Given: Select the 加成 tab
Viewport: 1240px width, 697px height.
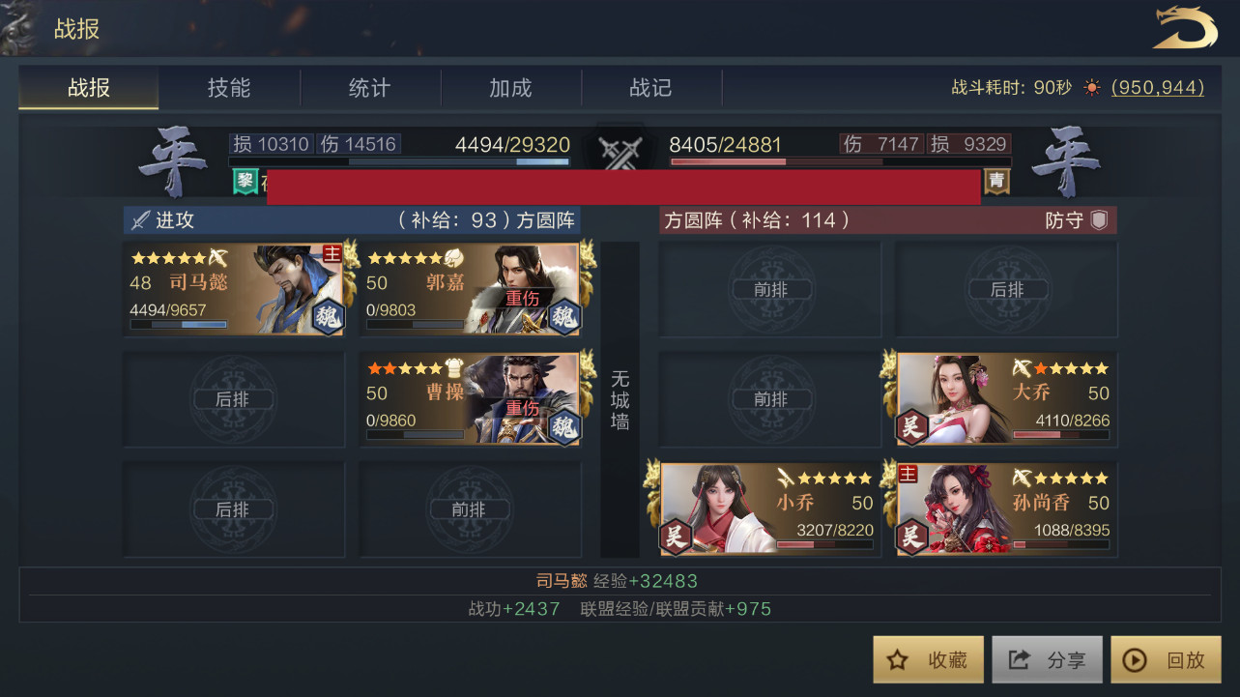Looking at the screenshot, I should pos(510,88).
